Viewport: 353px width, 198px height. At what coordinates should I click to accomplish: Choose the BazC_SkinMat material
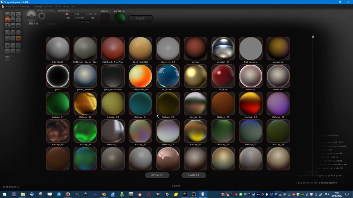140,49
